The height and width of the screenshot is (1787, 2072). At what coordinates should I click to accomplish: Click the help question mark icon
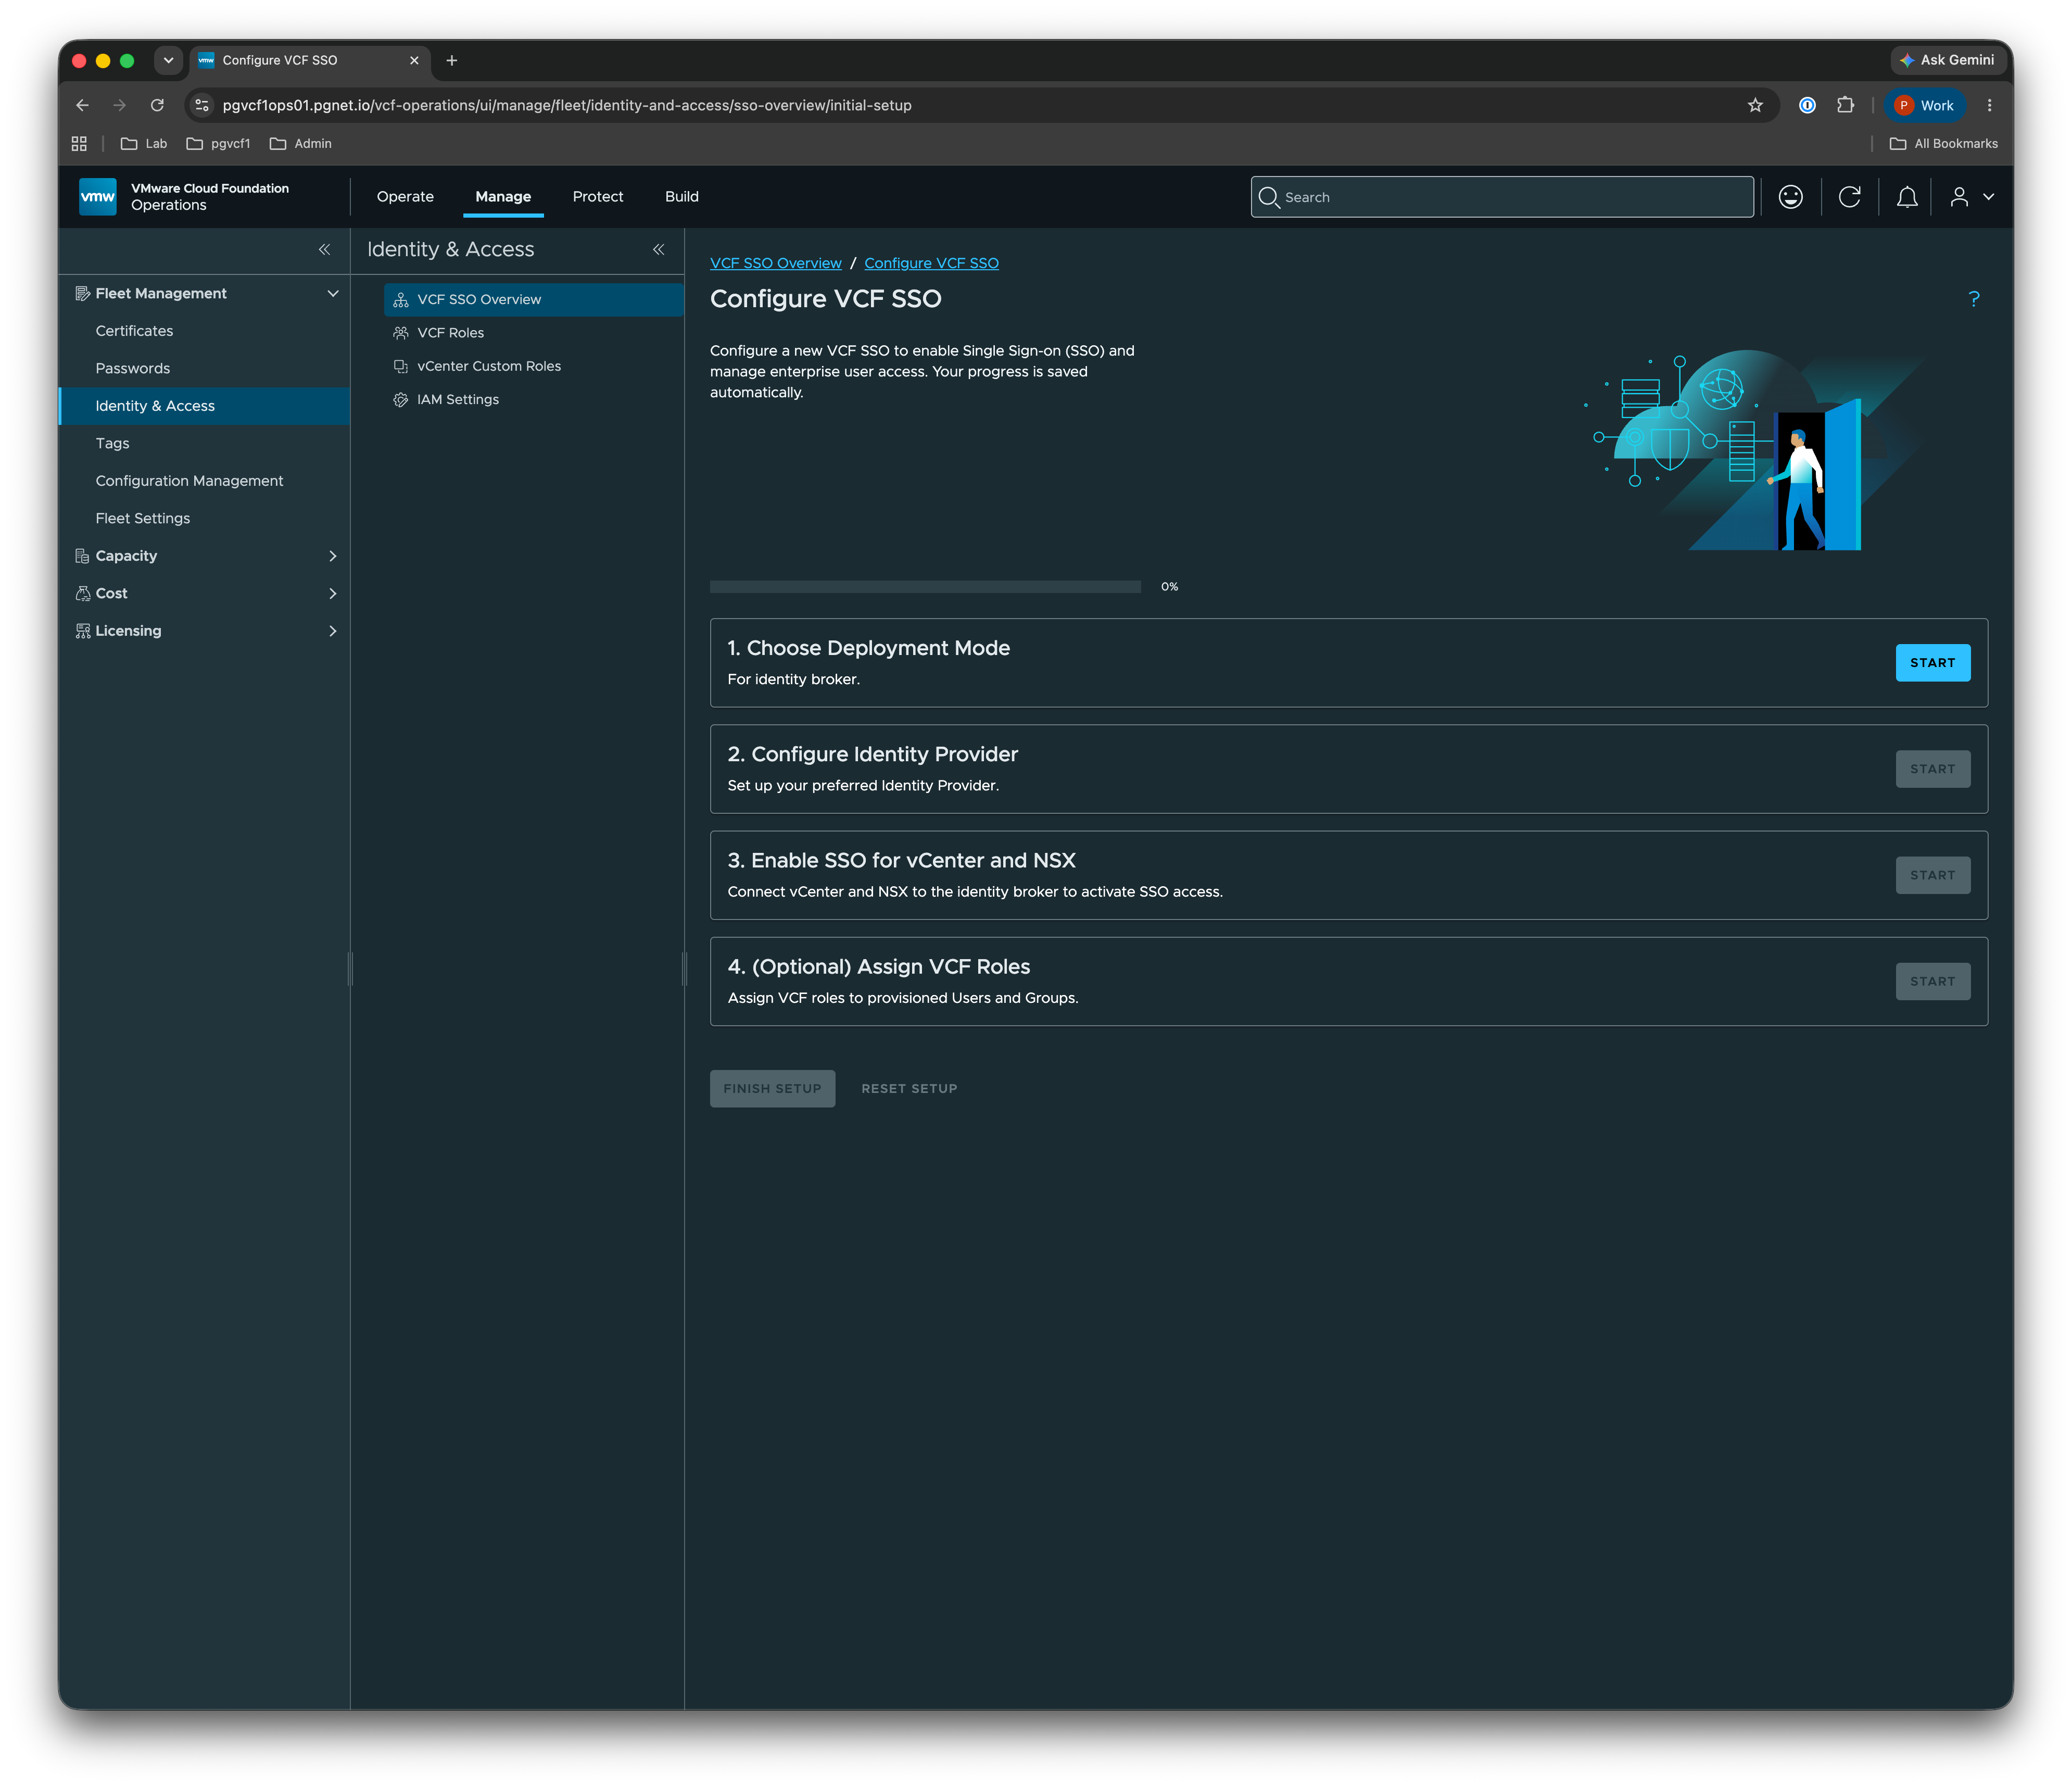(1973, 298)
